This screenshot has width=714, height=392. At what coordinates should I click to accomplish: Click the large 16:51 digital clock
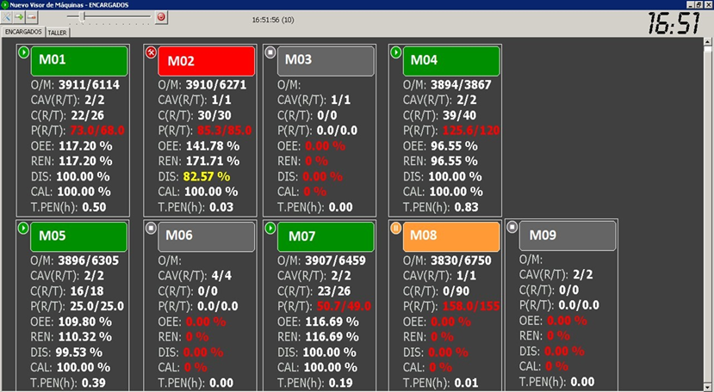pos(674,23)
